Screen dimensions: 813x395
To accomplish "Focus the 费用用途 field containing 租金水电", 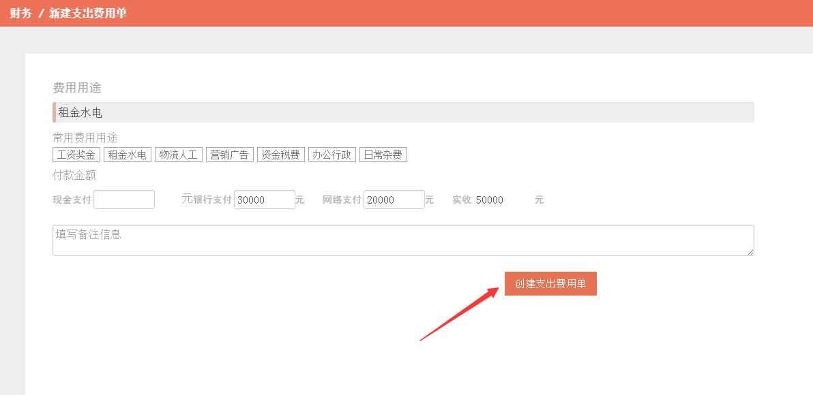I will [x=403, y=112].
